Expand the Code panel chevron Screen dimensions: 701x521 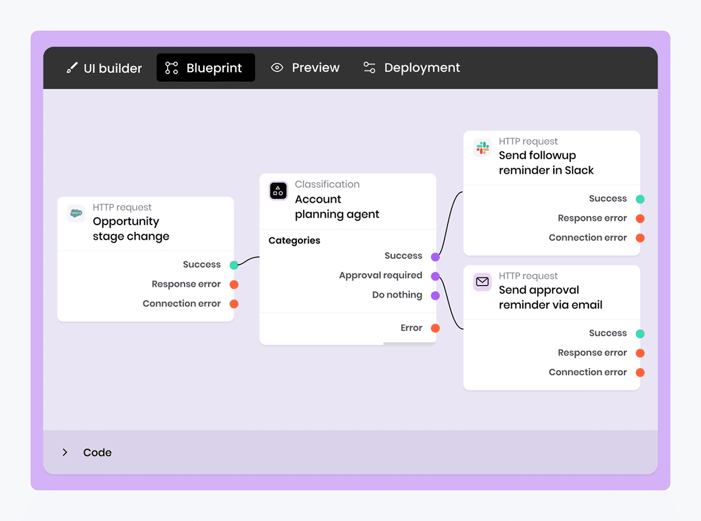[65, 452]
